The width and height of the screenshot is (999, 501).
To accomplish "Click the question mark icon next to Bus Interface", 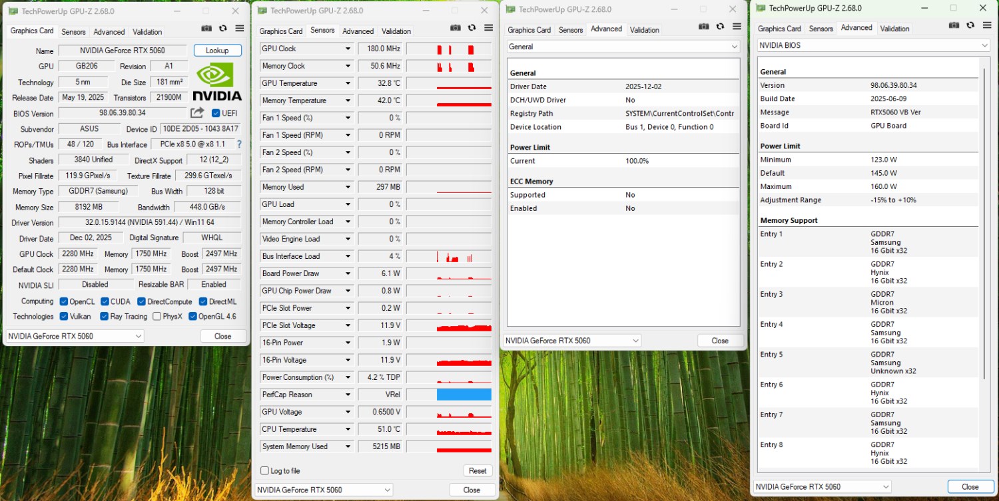I will (x=239, y=144).
